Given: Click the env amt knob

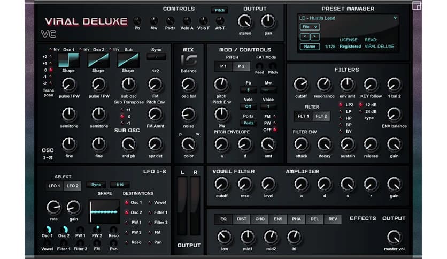Looking at the screenshot, I should point(347,85).
